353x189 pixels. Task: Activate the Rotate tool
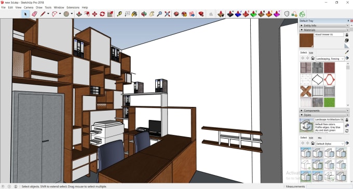(x=102, y=14)
